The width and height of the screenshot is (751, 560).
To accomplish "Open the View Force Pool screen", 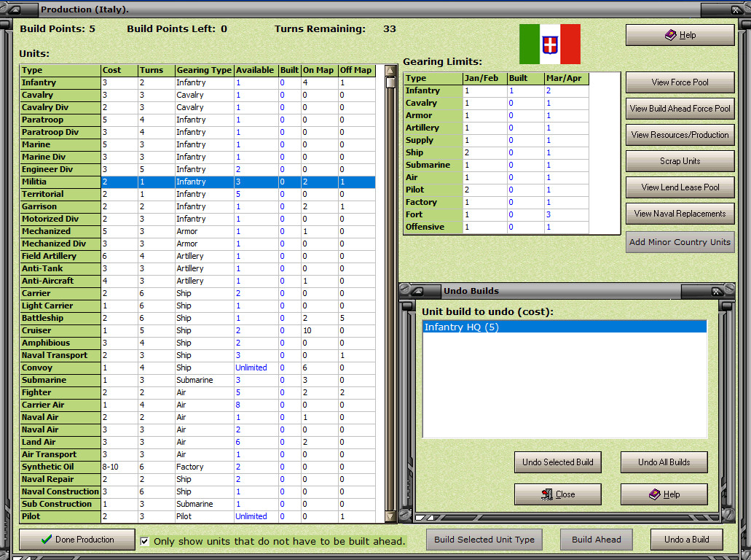I will click(x=679, y=82).
